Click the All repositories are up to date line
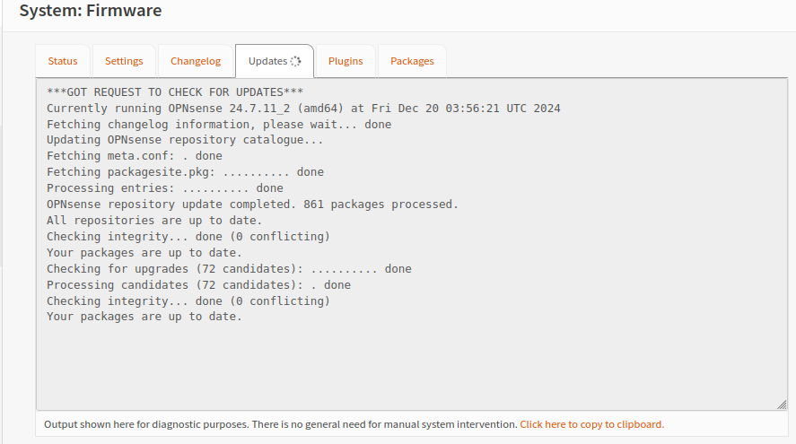This screenshot has height=444, width=796. coord(154,221)
